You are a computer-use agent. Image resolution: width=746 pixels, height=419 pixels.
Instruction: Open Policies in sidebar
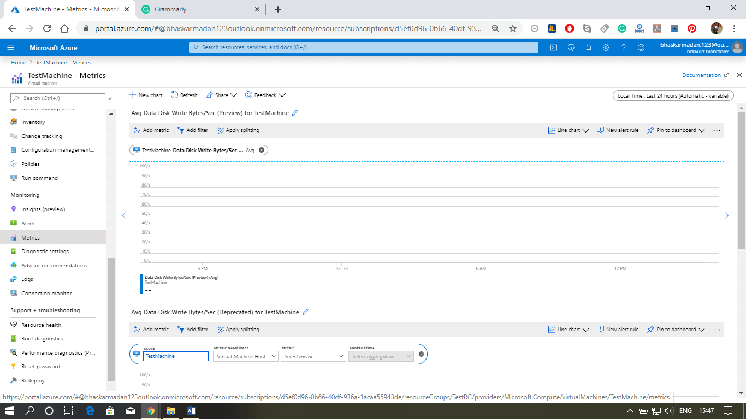pyautogui.click(x=31, y=164)
